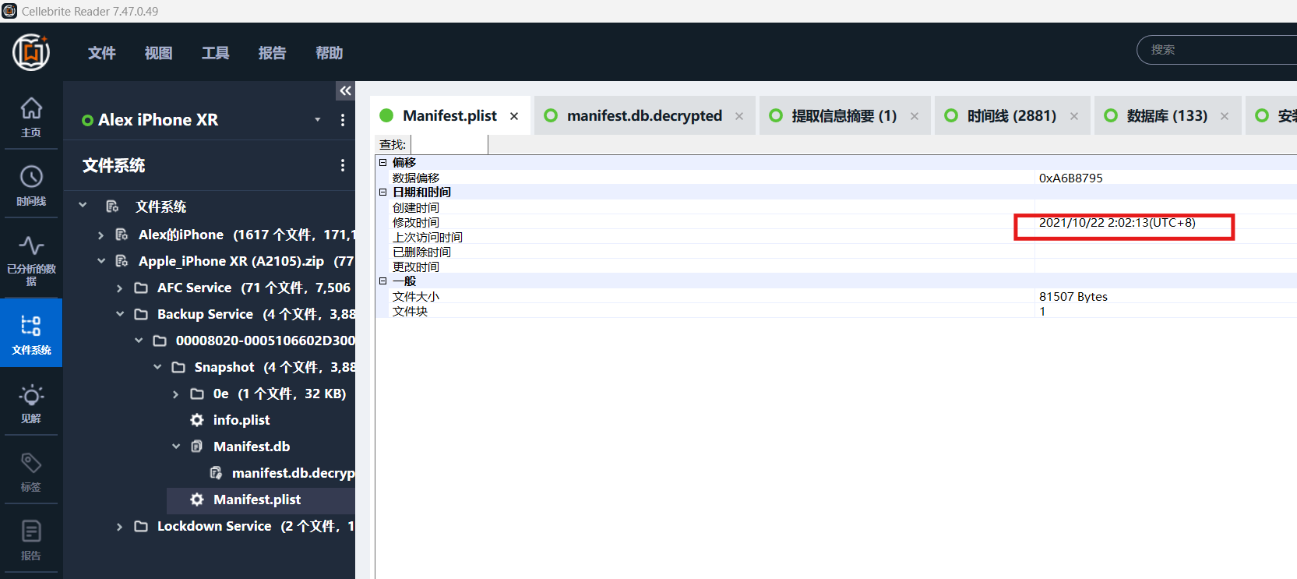Click the 搜索 search field
1297x579 pixels.
(1217, 50)
